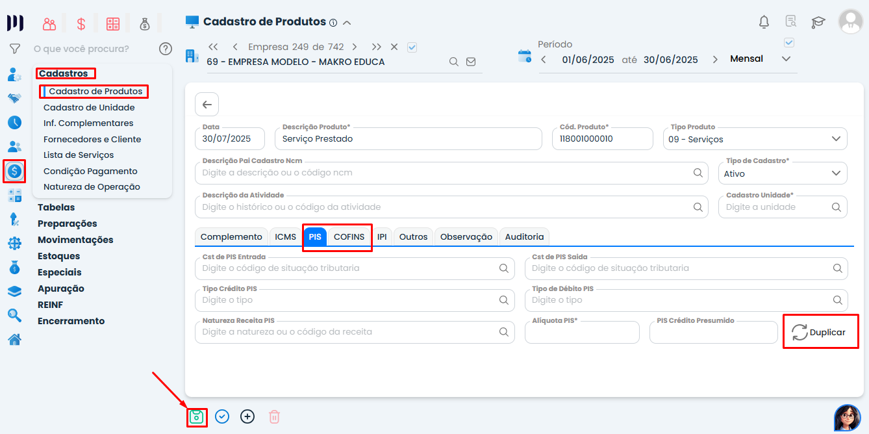Click the document search icon in header
This screenshot has width=869, height=434.
click(790, 21)
